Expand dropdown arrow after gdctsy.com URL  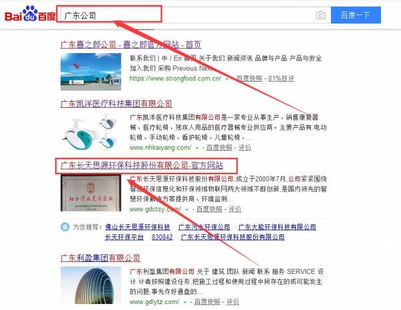pos(187,210)
